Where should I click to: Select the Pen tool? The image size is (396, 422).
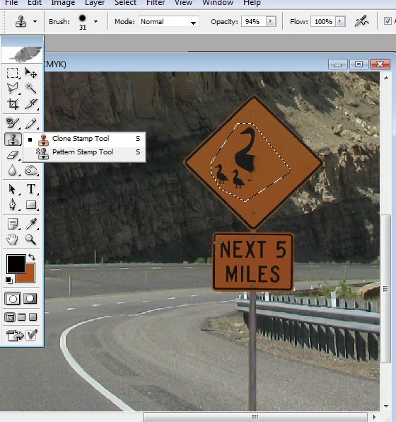pos(12,205)
